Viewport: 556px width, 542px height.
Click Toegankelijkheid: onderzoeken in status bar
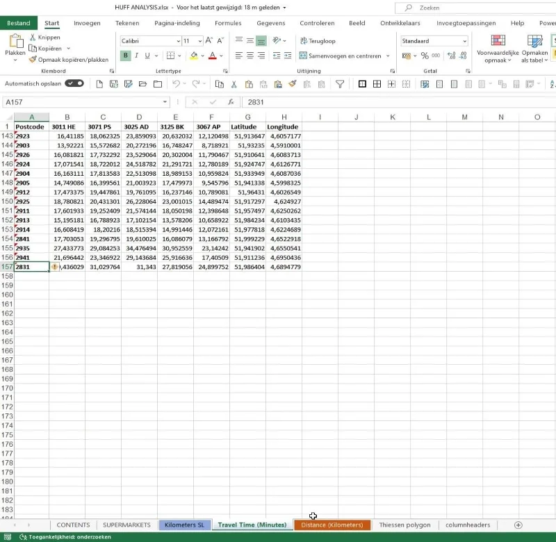65,536
